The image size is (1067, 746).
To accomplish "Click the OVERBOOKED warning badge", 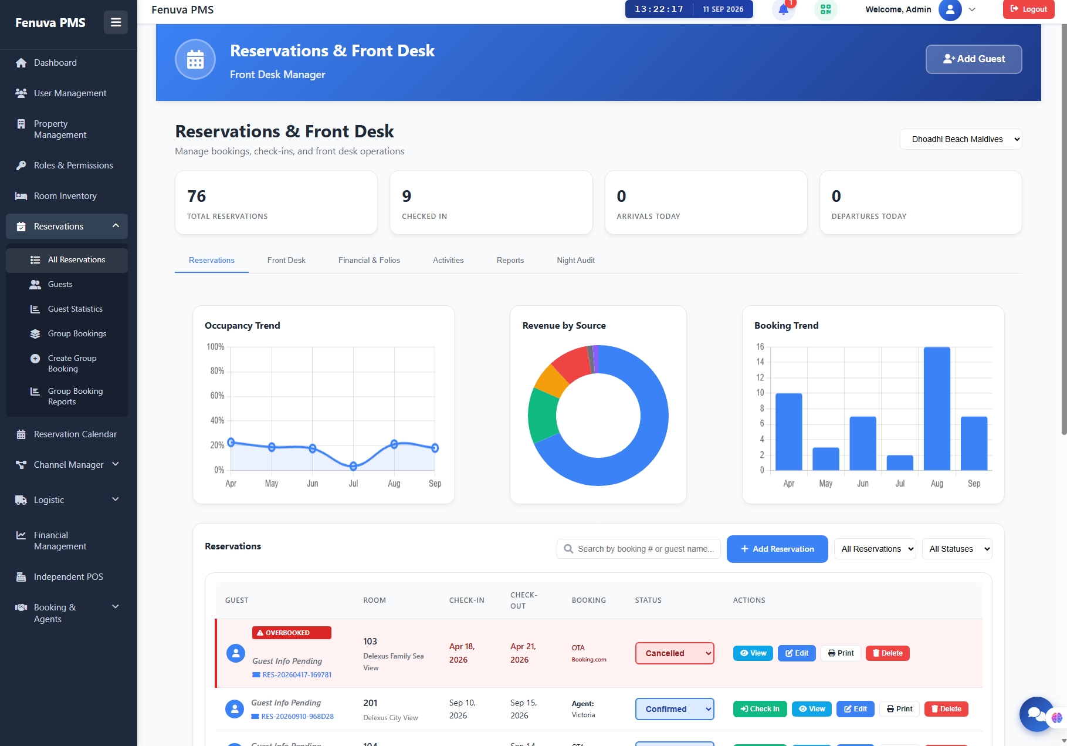I will tap(292, 633).
